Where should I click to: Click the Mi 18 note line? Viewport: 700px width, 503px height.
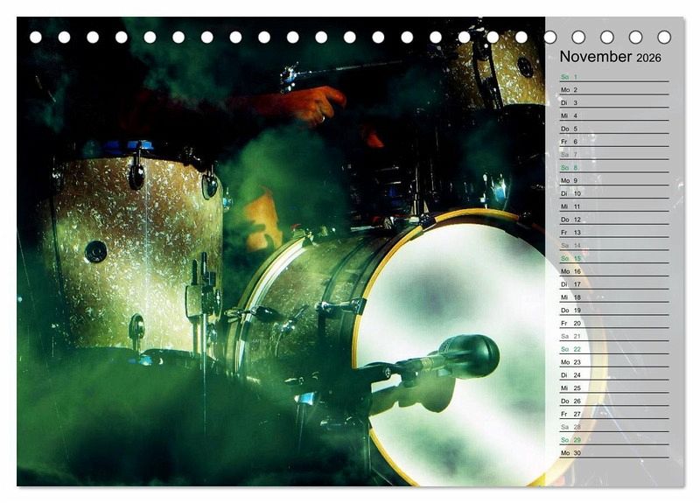[x=612, y=297]
